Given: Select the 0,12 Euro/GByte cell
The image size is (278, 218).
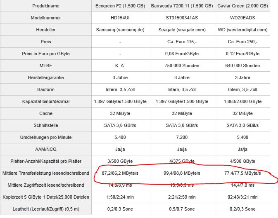Looking at the screenshot, I should tap(243, 54).
